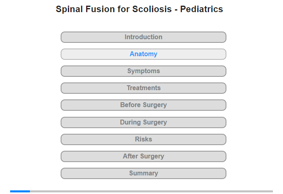The height and width of the screenshot is (194, 283).
Task: Select the chapter about After Surgery care
Action: (x=143, y=156)
